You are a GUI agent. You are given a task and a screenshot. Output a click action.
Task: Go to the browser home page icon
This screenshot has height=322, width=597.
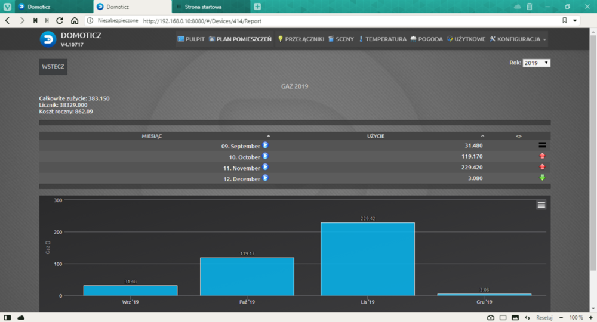74,20
